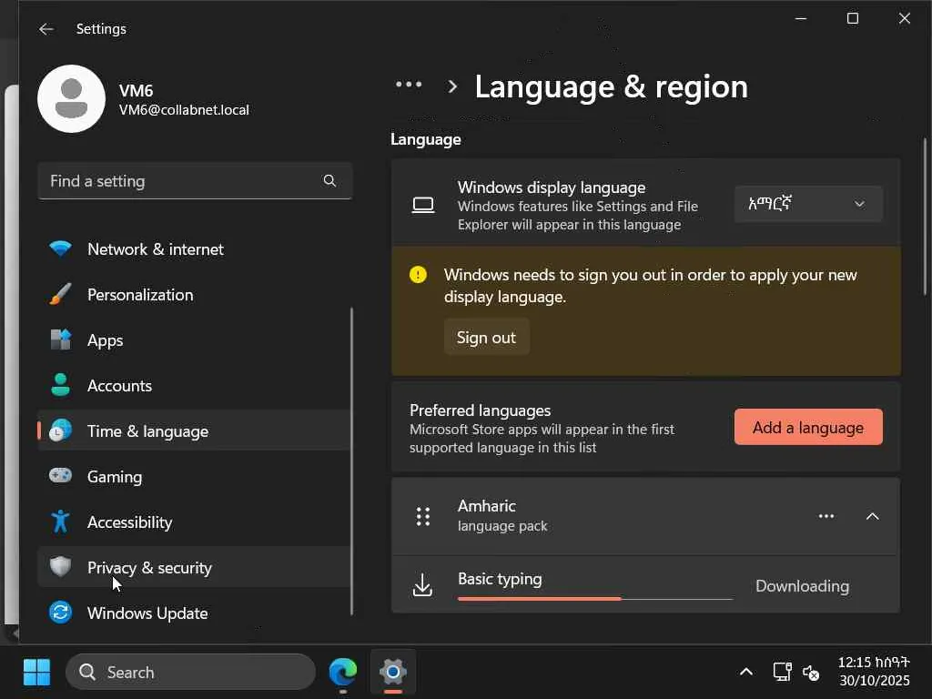Viewport: 932px width, 699px height.
Task: Minimize the Settings window
Action: (801, 18)
